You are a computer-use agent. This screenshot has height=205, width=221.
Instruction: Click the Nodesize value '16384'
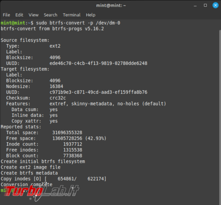point(56,86)
